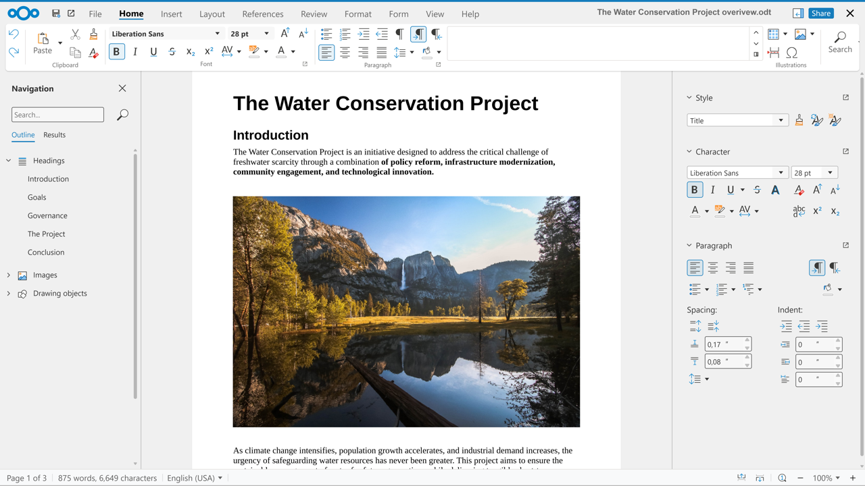Jump to the Governance heading in outline
The height and width of the screenshot is (486, 865).
tap(47, 216)
